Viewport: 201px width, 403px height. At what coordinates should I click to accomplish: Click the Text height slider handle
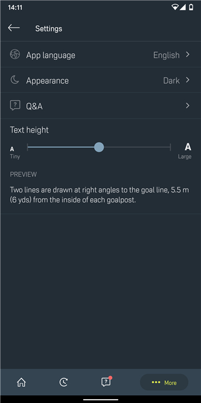[99, 147]
